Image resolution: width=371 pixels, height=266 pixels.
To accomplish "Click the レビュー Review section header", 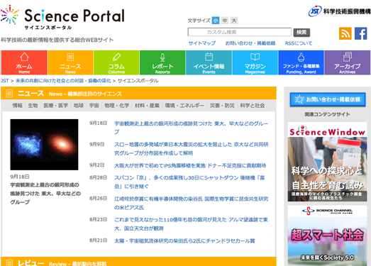I will click(138, 262).
